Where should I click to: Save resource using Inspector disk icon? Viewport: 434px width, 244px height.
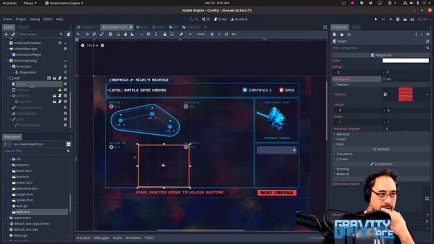pos(349,35)
